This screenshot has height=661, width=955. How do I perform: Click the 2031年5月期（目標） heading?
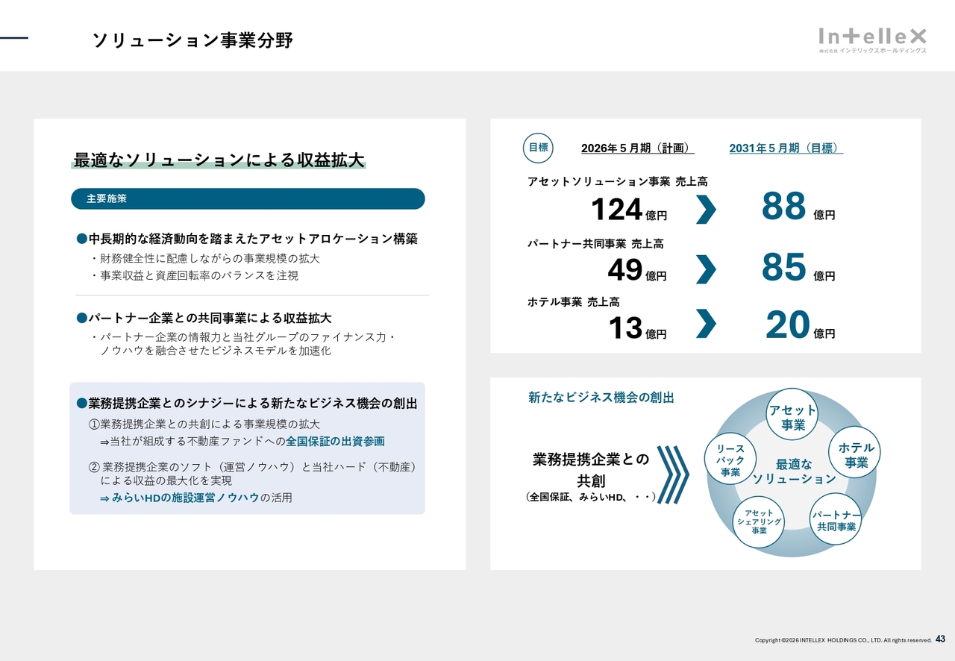pos(786,148)
